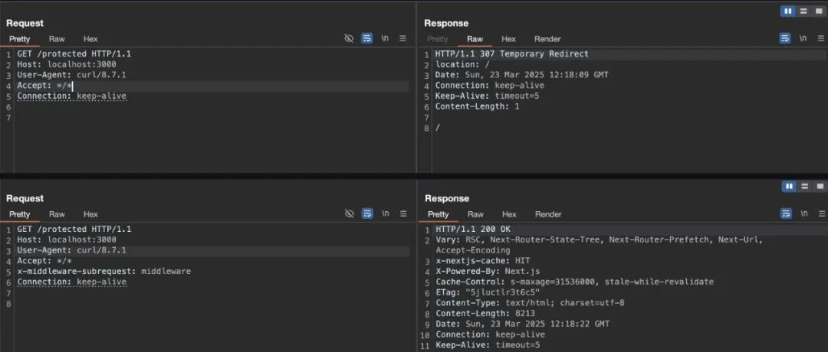
Task: Toggle hide non-printable icon in top Request panel
Action: coord(349,38)
